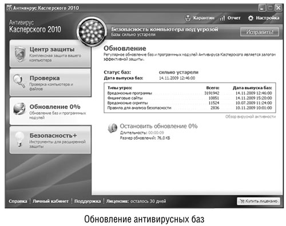The height and width of the screenshot is (226, 286).
Task: Switch to the Проверка section
Action: coord(50,82)
